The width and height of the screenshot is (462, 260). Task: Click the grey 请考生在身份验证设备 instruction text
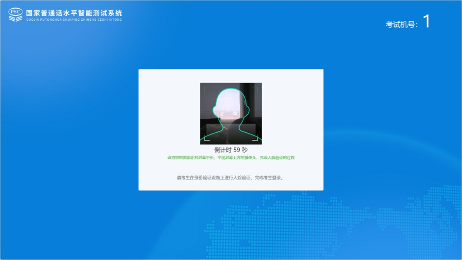(231, 178)
